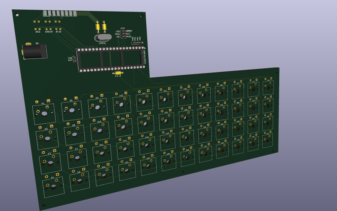Select key switch footprint K8
Viewport: 337px width, 211px height.
(80, 182)
